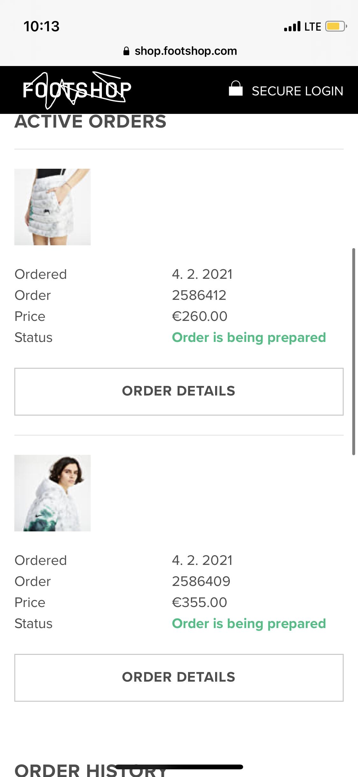This screenshot has width=358, height=777.
Task: Tap the cellular signal bars icon
Action: [292, 26]
